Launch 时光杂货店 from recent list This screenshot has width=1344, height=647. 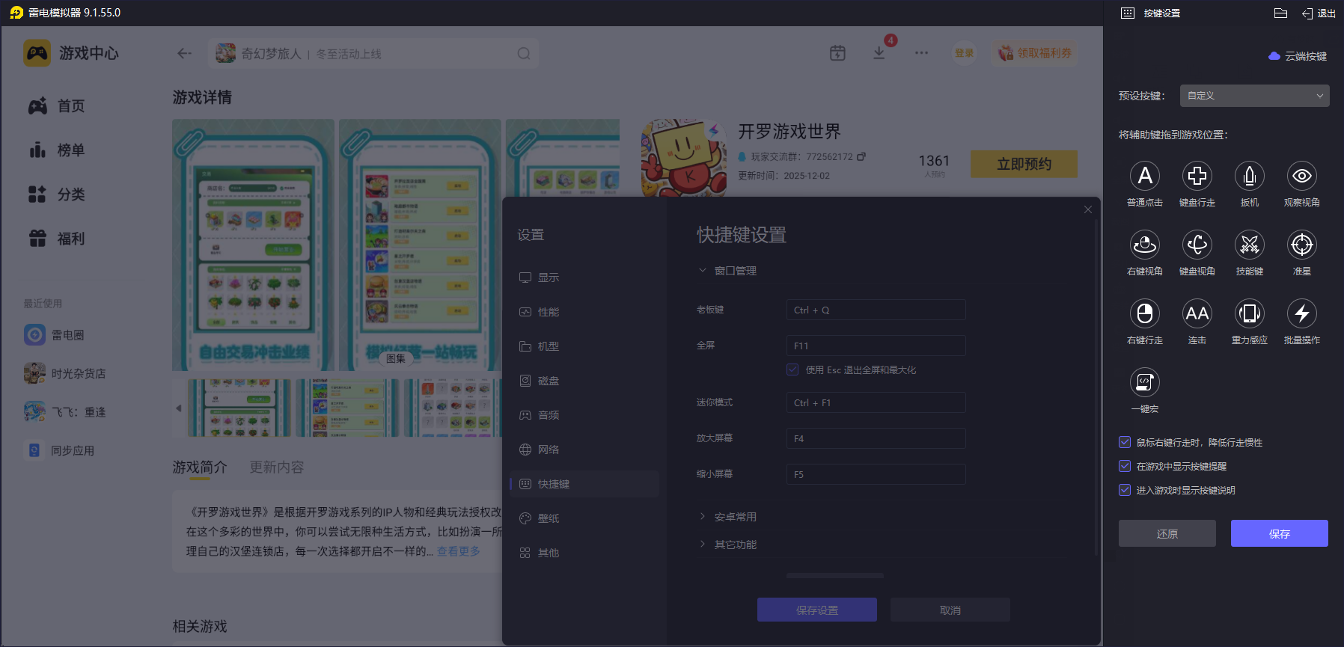(64, 373)
